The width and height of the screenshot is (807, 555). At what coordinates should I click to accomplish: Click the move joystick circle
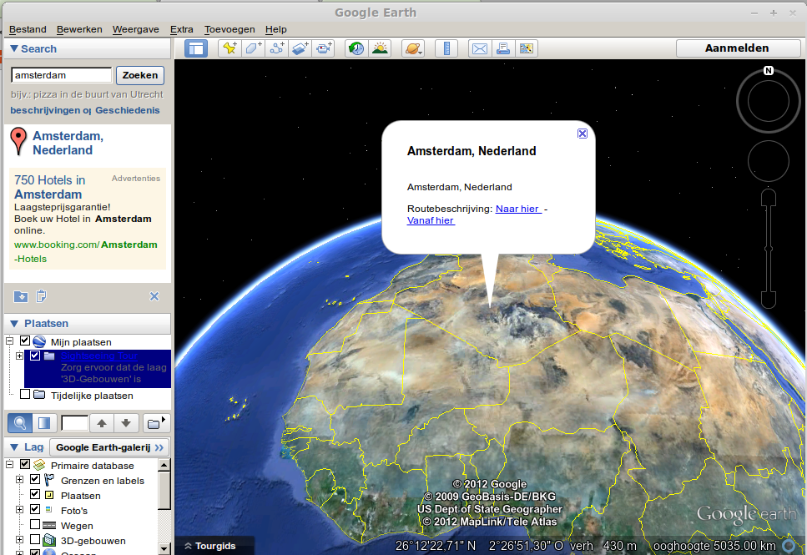click(769, 161)
